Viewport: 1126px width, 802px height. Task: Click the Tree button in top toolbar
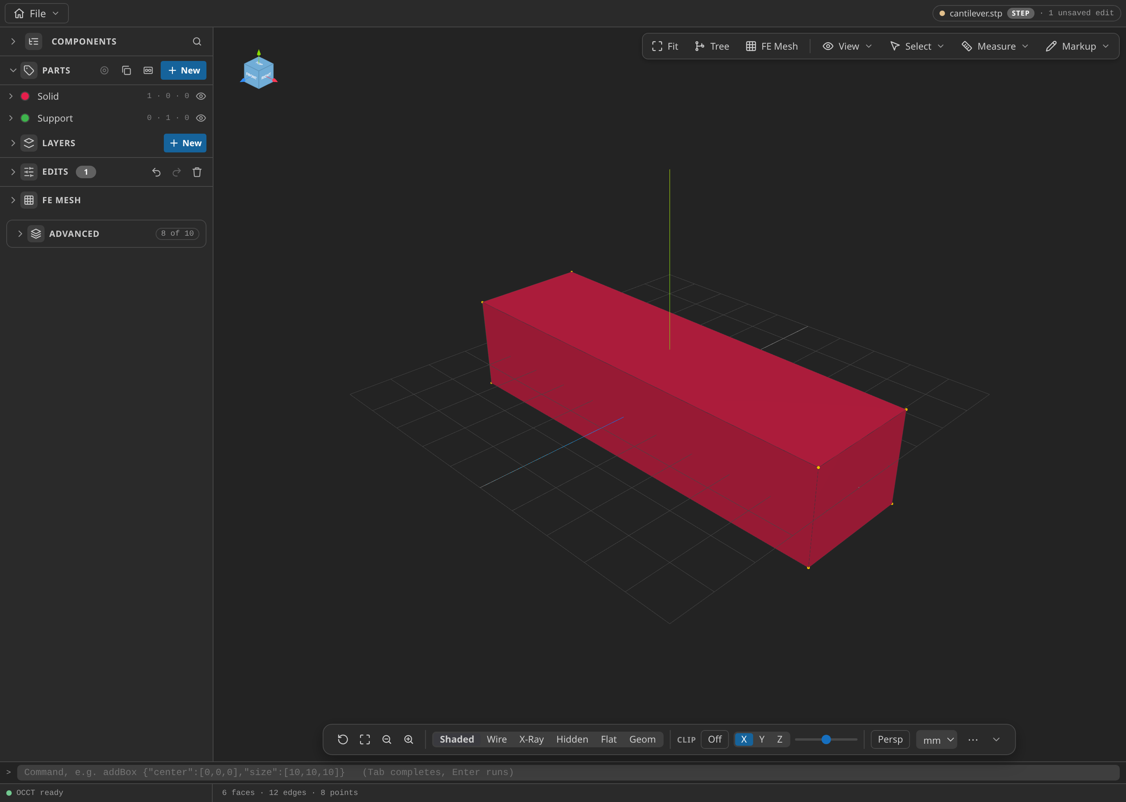712,46
